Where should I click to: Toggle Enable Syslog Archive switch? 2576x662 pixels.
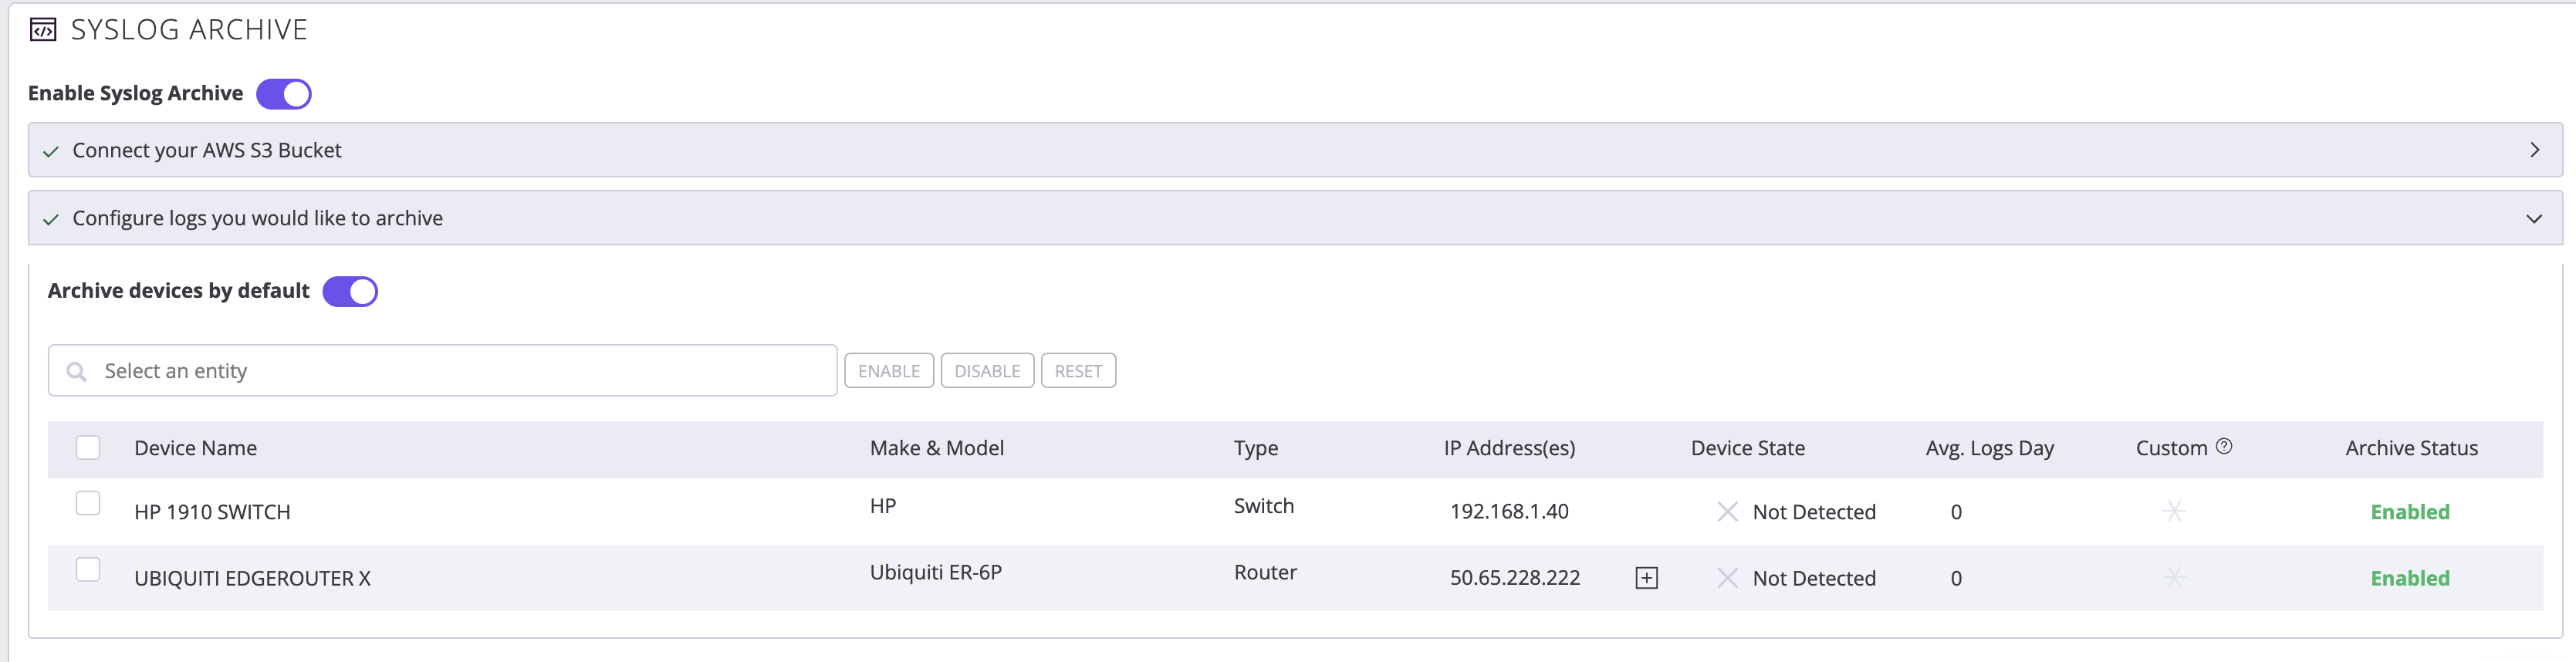[x=284, y=94]
